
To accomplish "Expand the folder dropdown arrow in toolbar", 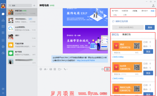I will (x=61, y=69).
